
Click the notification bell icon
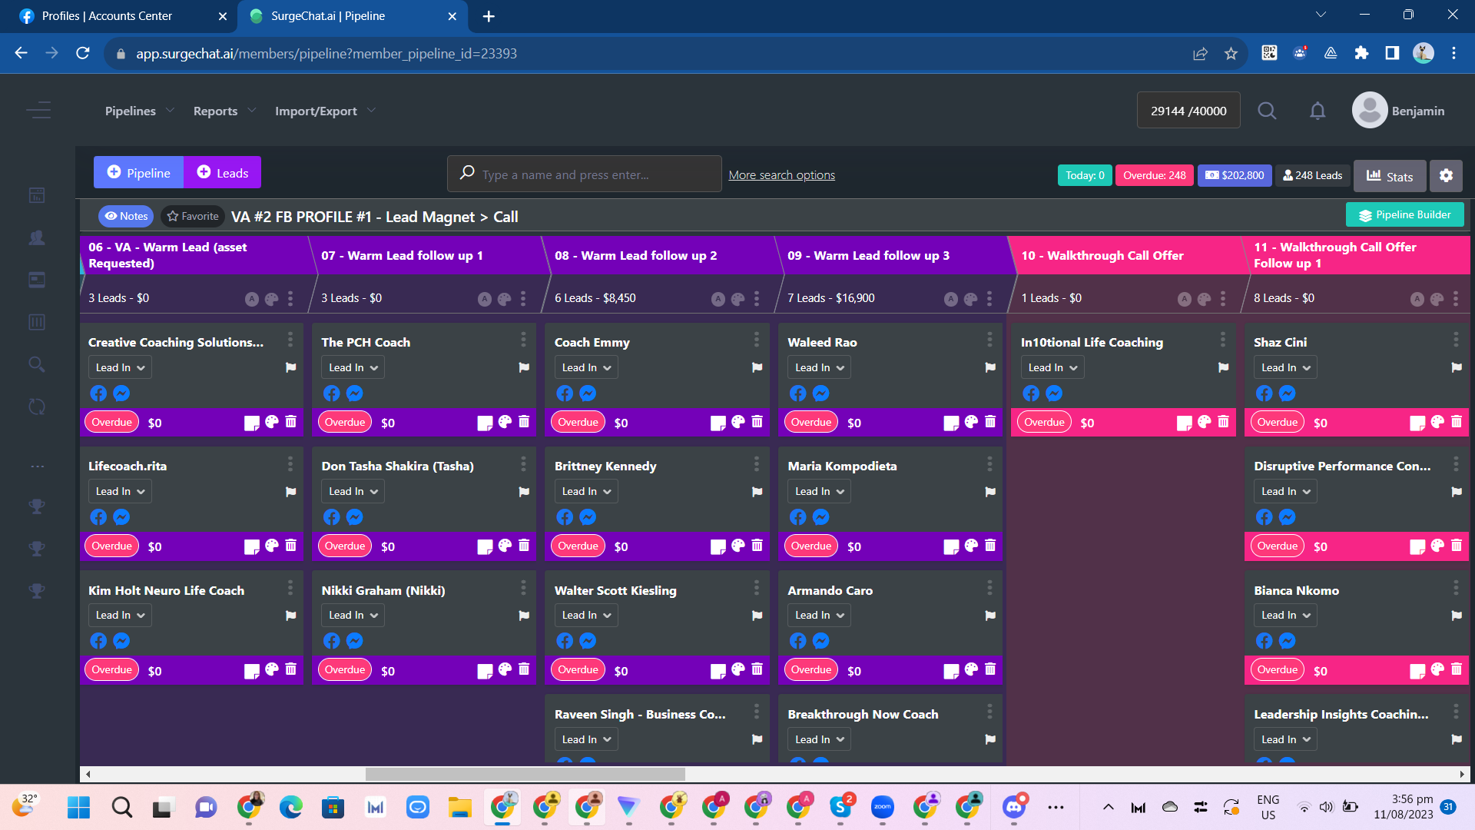(1318, 111)
